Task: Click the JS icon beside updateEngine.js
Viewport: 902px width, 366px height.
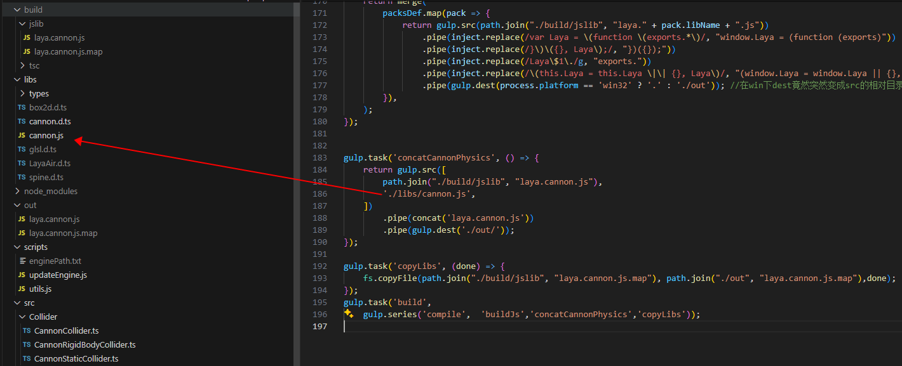Action: pyautogui.click(x=22, y=275)
